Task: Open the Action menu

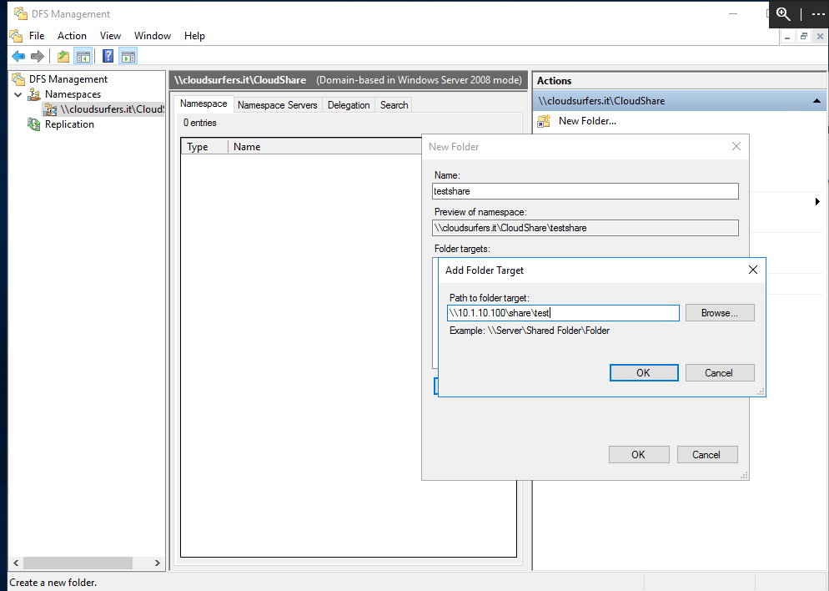Action: [x=72, y=36]
